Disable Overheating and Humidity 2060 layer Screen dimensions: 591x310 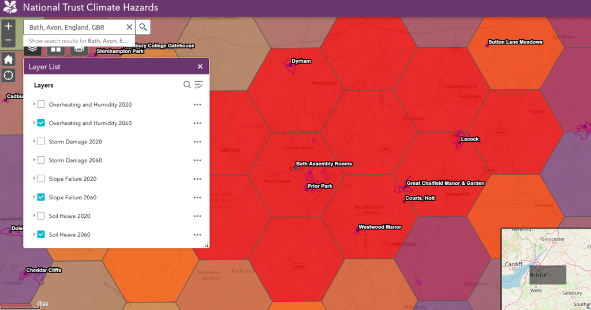(x=41, y=123)
